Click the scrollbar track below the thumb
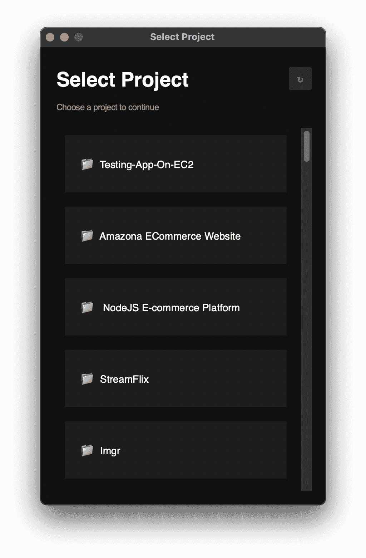Image resolution: width=366 pixels, height=558 pixels. (x=306, y=322)
